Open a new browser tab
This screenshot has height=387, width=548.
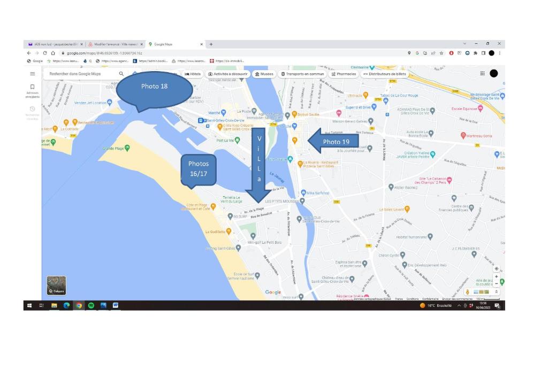pyautogui.click(x=211, y=44)
